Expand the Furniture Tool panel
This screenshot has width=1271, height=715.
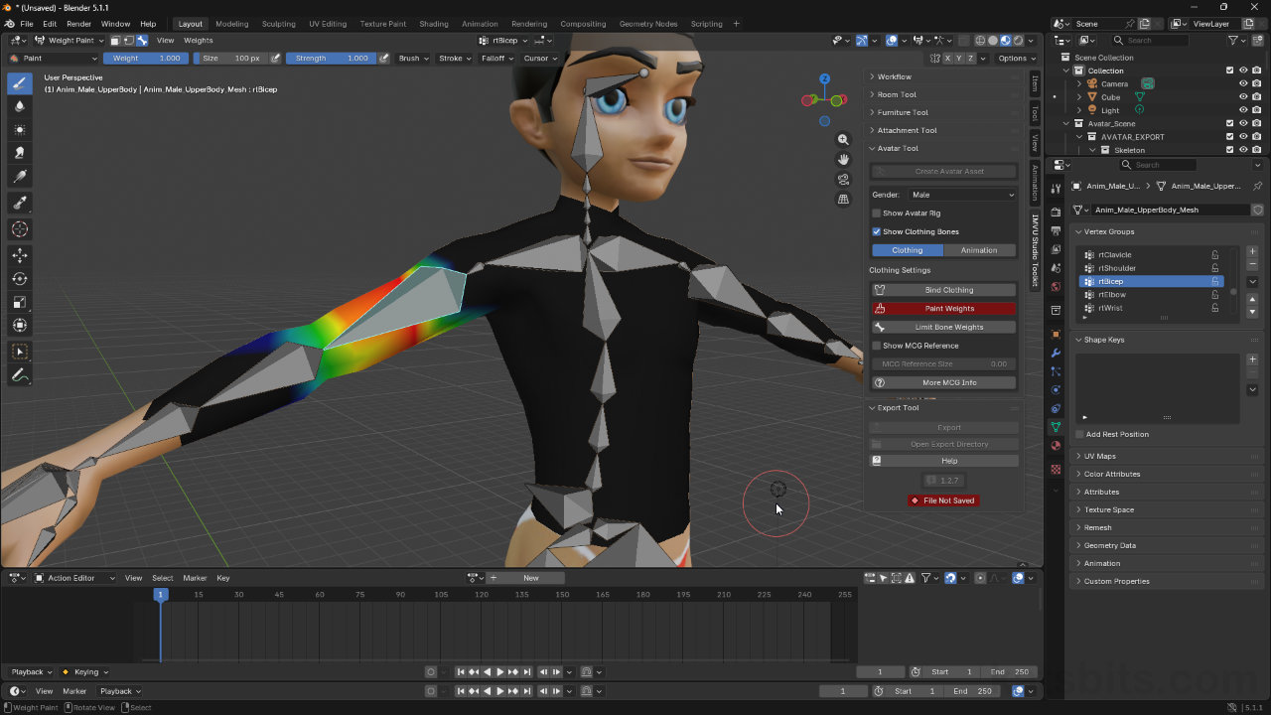(943, 112)
